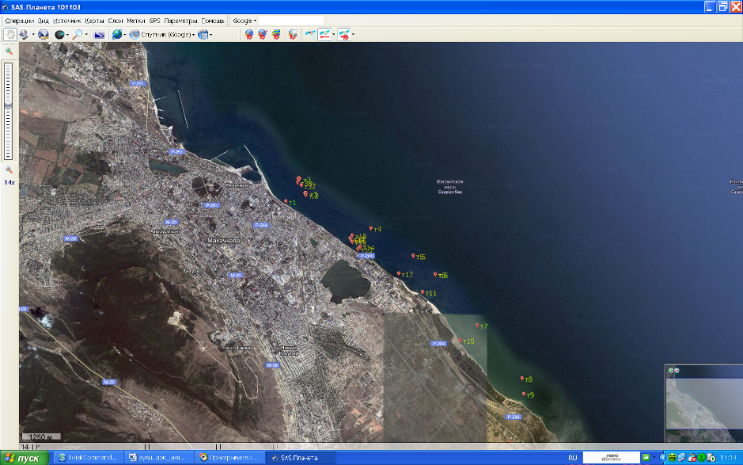Click the globe with label toolbar icon
743x465 pixels.
coord(44,34)
